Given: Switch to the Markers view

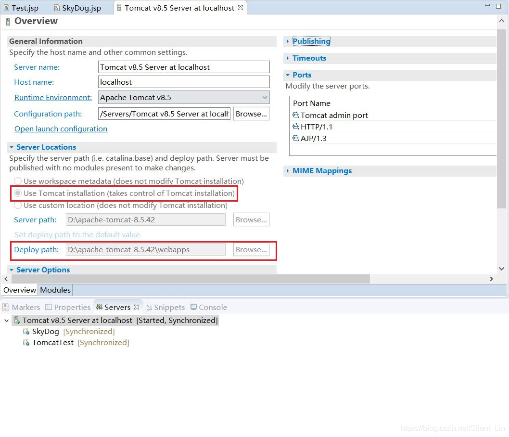Looking at the screenshot, I should (22, 307).
